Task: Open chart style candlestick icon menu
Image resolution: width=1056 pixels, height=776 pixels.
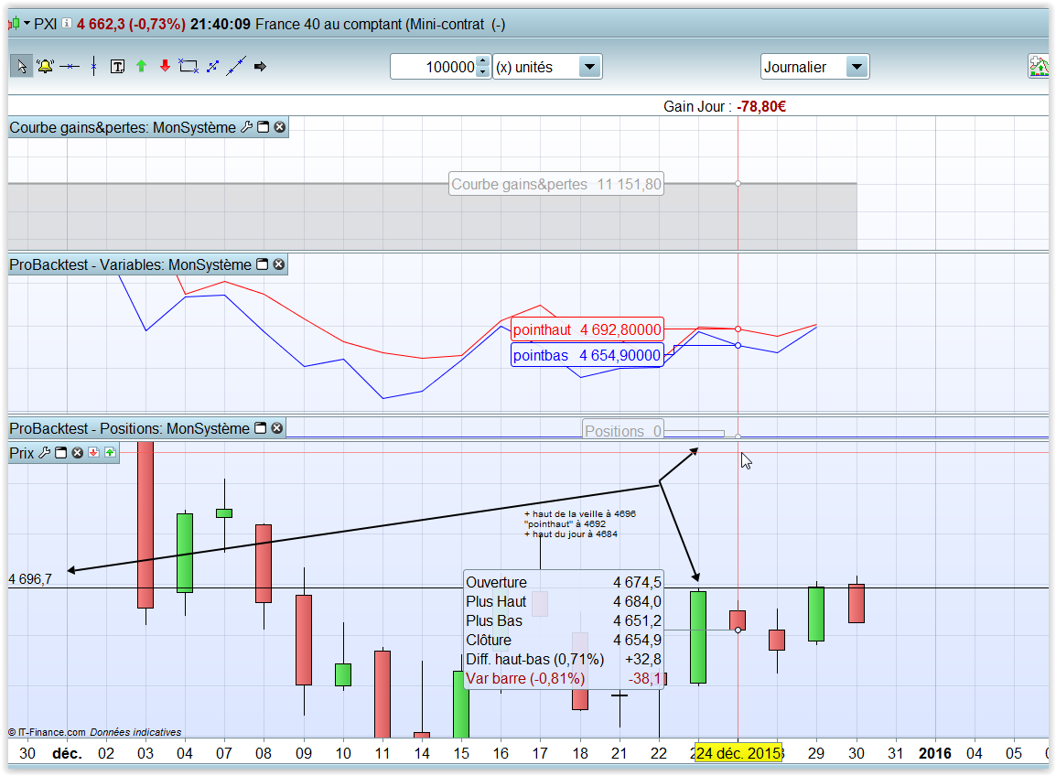Action: pyautogui.click(x=17, y=24)
